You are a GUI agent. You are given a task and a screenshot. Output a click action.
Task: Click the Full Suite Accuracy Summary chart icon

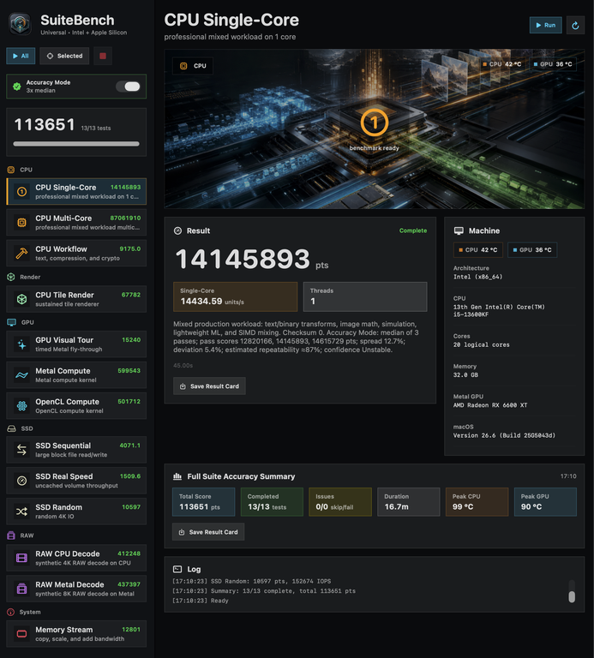pos(177,476)
